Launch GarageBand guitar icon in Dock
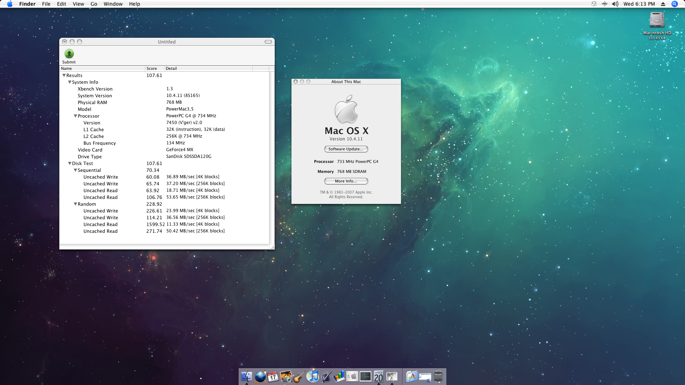 (x=299, y=376)
